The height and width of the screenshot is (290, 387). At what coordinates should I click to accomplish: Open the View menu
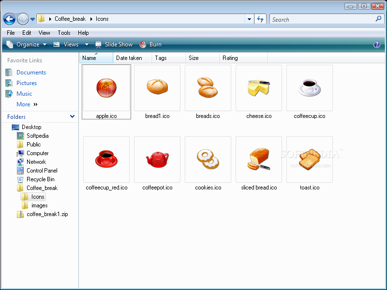click(x=44, y=33)
